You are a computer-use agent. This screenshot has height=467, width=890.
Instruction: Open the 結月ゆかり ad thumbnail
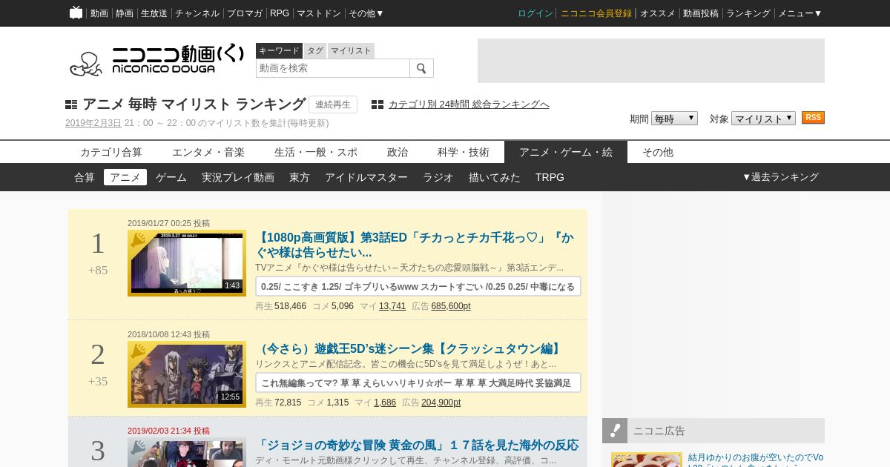[x=647, y=460]
